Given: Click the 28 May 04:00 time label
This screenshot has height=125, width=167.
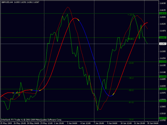Looking at the screenshot, I should [x=33, y=123].
